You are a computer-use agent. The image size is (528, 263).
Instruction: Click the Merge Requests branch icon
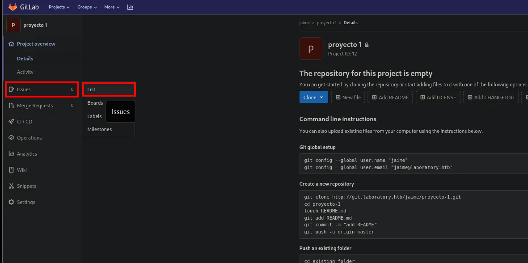[x=12, y=106]
